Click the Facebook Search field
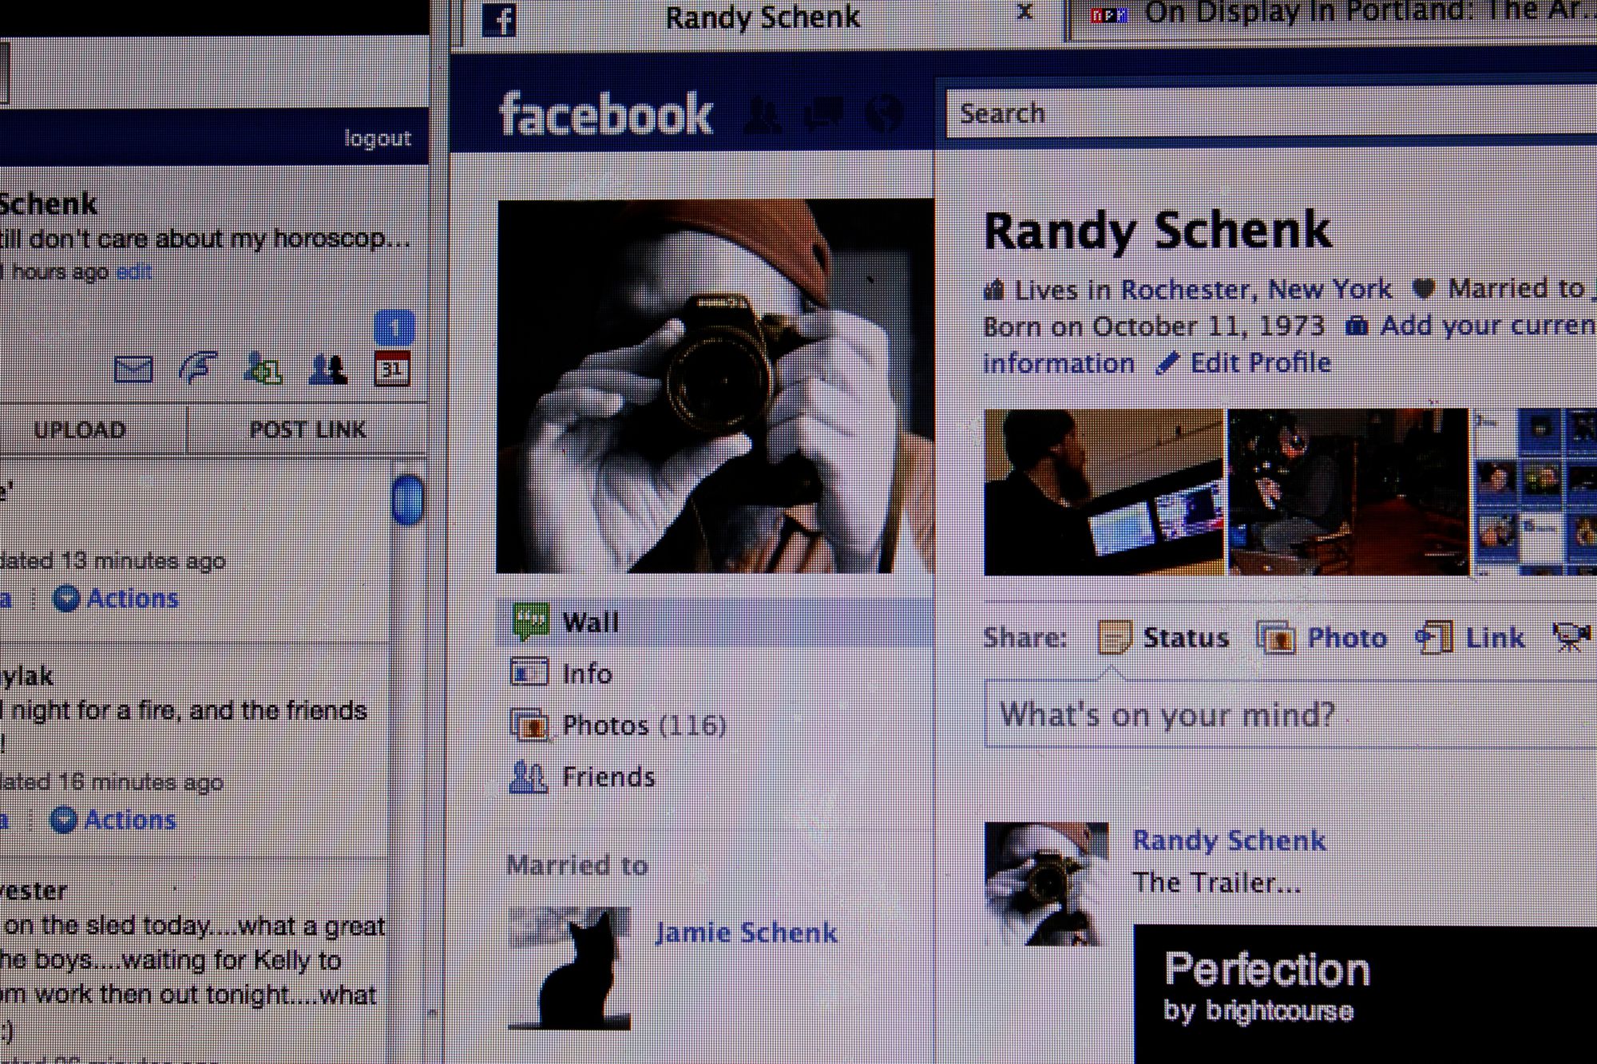 pos(1271,113)
